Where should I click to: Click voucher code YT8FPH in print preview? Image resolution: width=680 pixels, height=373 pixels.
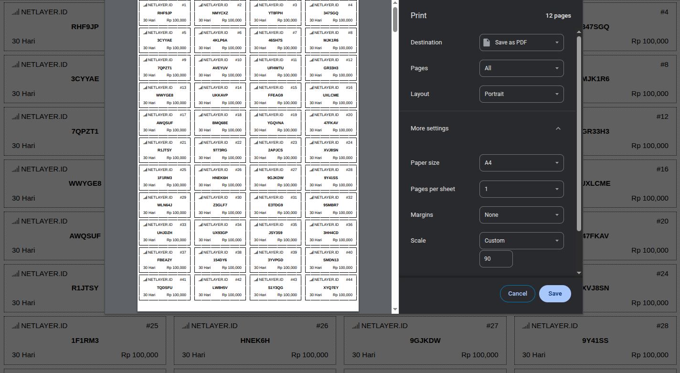[x=276, y=13]
